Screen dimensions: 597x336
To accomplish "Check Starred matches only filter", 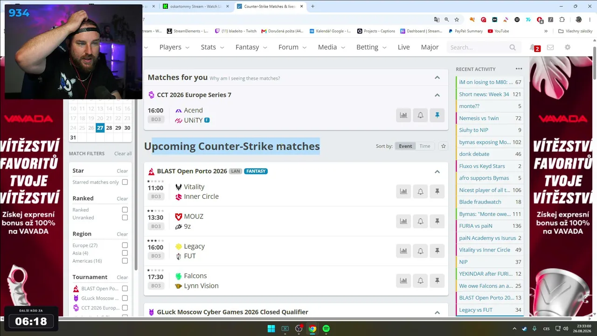I will click(x=125, y=182).
